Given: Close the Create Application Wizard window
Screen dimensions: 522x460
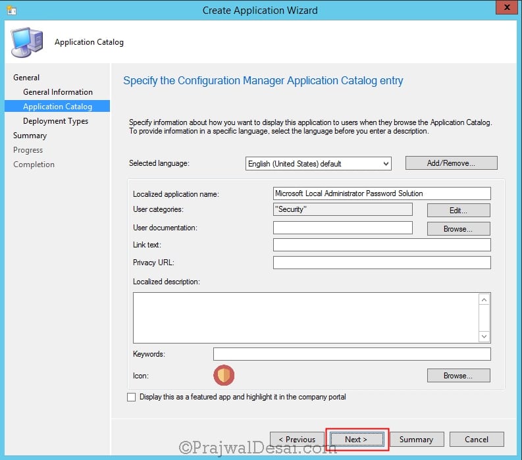Looking at the screenshot, I should [507, 7].
